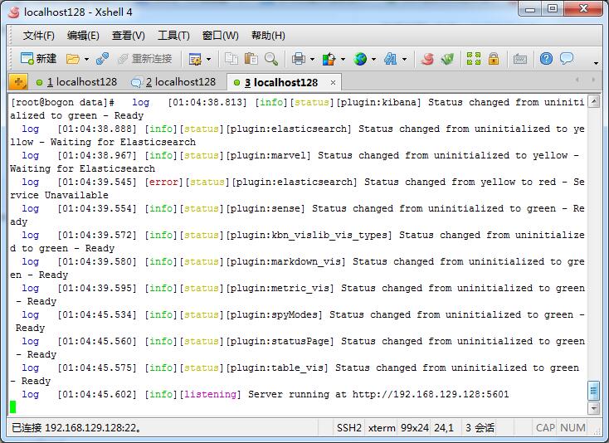Viewport: 609px width, 443px height.
Task: Click the xterm status bar entry
Action: [382, 428]
